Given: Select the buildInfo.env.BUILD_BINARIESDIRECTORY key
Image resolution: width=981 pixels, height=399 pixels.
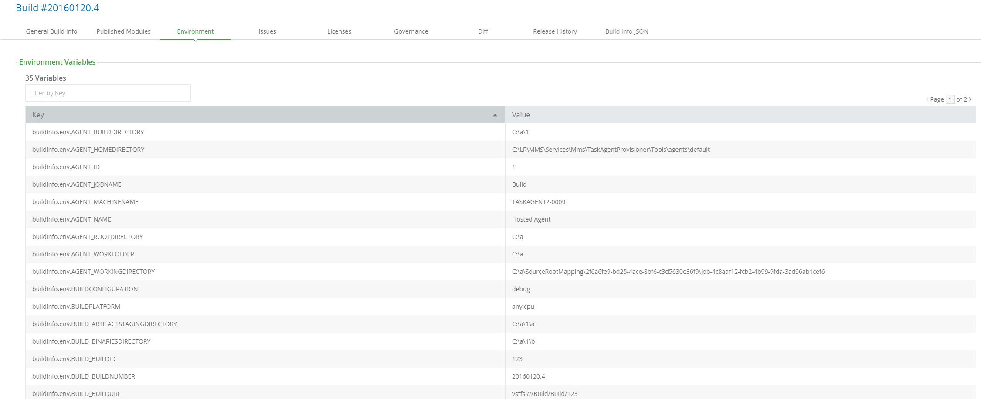Looking at the screenshot, I should point(92,341).
